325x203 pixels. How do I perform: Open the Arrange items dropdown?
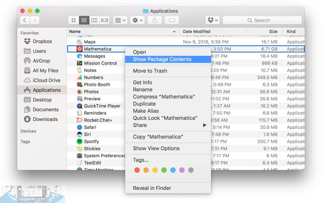pos(120,20)
